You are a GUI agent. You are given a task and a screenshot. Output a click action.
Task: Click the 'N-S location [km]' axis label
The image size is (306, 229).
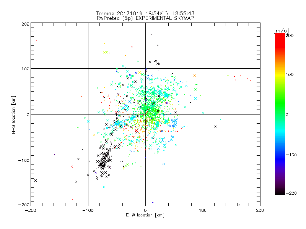(x=13, y=115)
